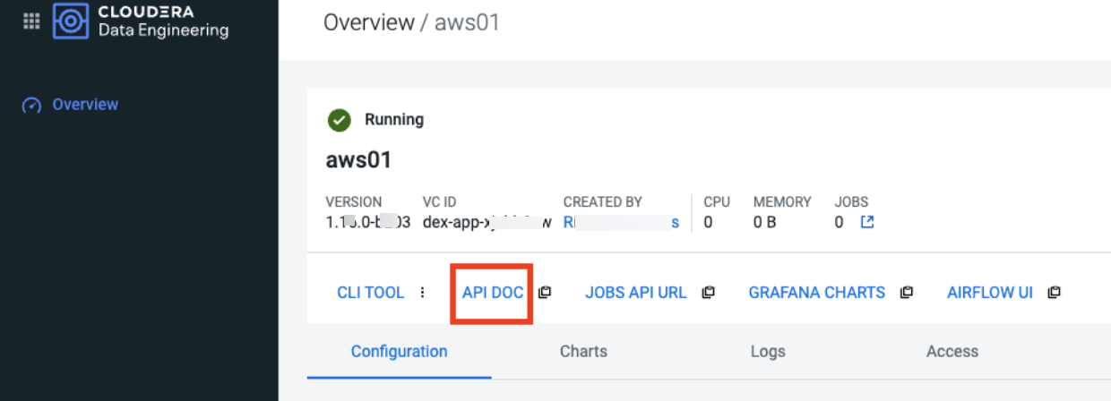The height and width of the screenshot is (401, 1111).
Task: Click the Cloudera Data Engineering logo
Action: [x=71, y=21]
